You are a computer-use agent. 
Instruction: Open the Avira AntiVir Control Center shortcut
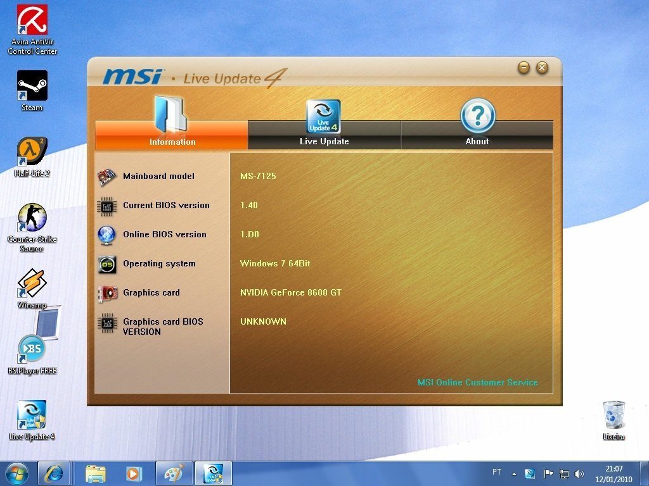pos(32,30)
